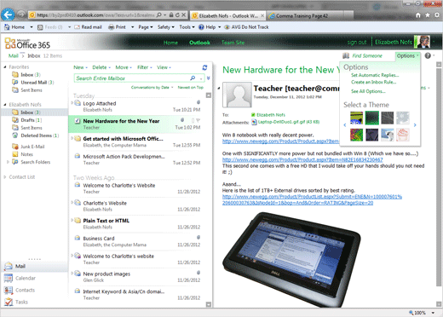The image size is (443, 317).
Task: Open Conversations by Date sort dropdown
Action: coord(152,87)
